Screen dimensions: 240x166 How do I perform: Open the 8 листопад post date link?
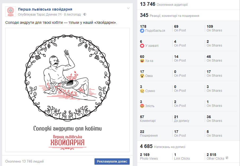72,15
